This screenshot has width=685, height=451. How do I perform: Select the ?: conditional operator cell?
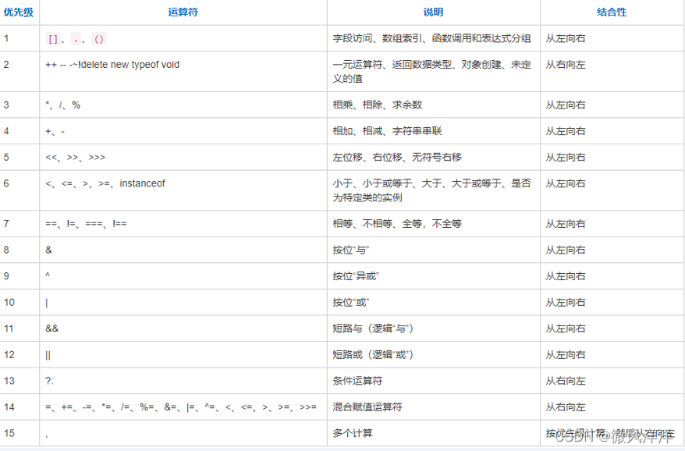click(x=50, y=380)
